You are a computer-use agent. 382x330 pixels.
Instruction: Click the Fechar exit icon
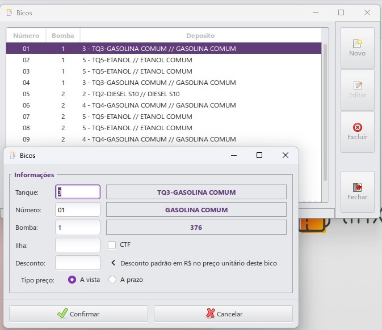coord(357,187)
